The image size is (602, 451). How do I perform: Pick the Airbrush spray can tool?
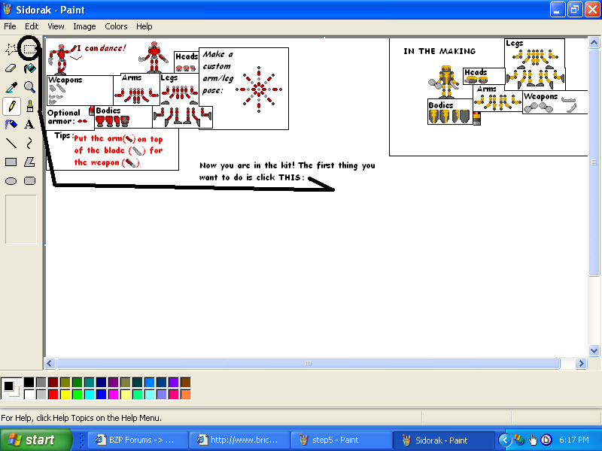click(11, 124)
